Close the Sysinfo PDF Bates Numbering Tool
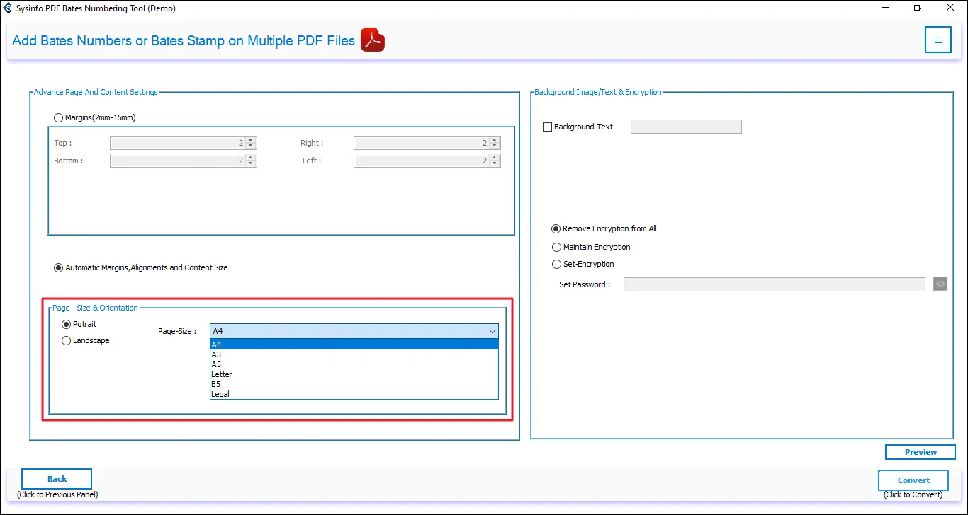This screenshot has height=515, width=968. pos(950,8)
